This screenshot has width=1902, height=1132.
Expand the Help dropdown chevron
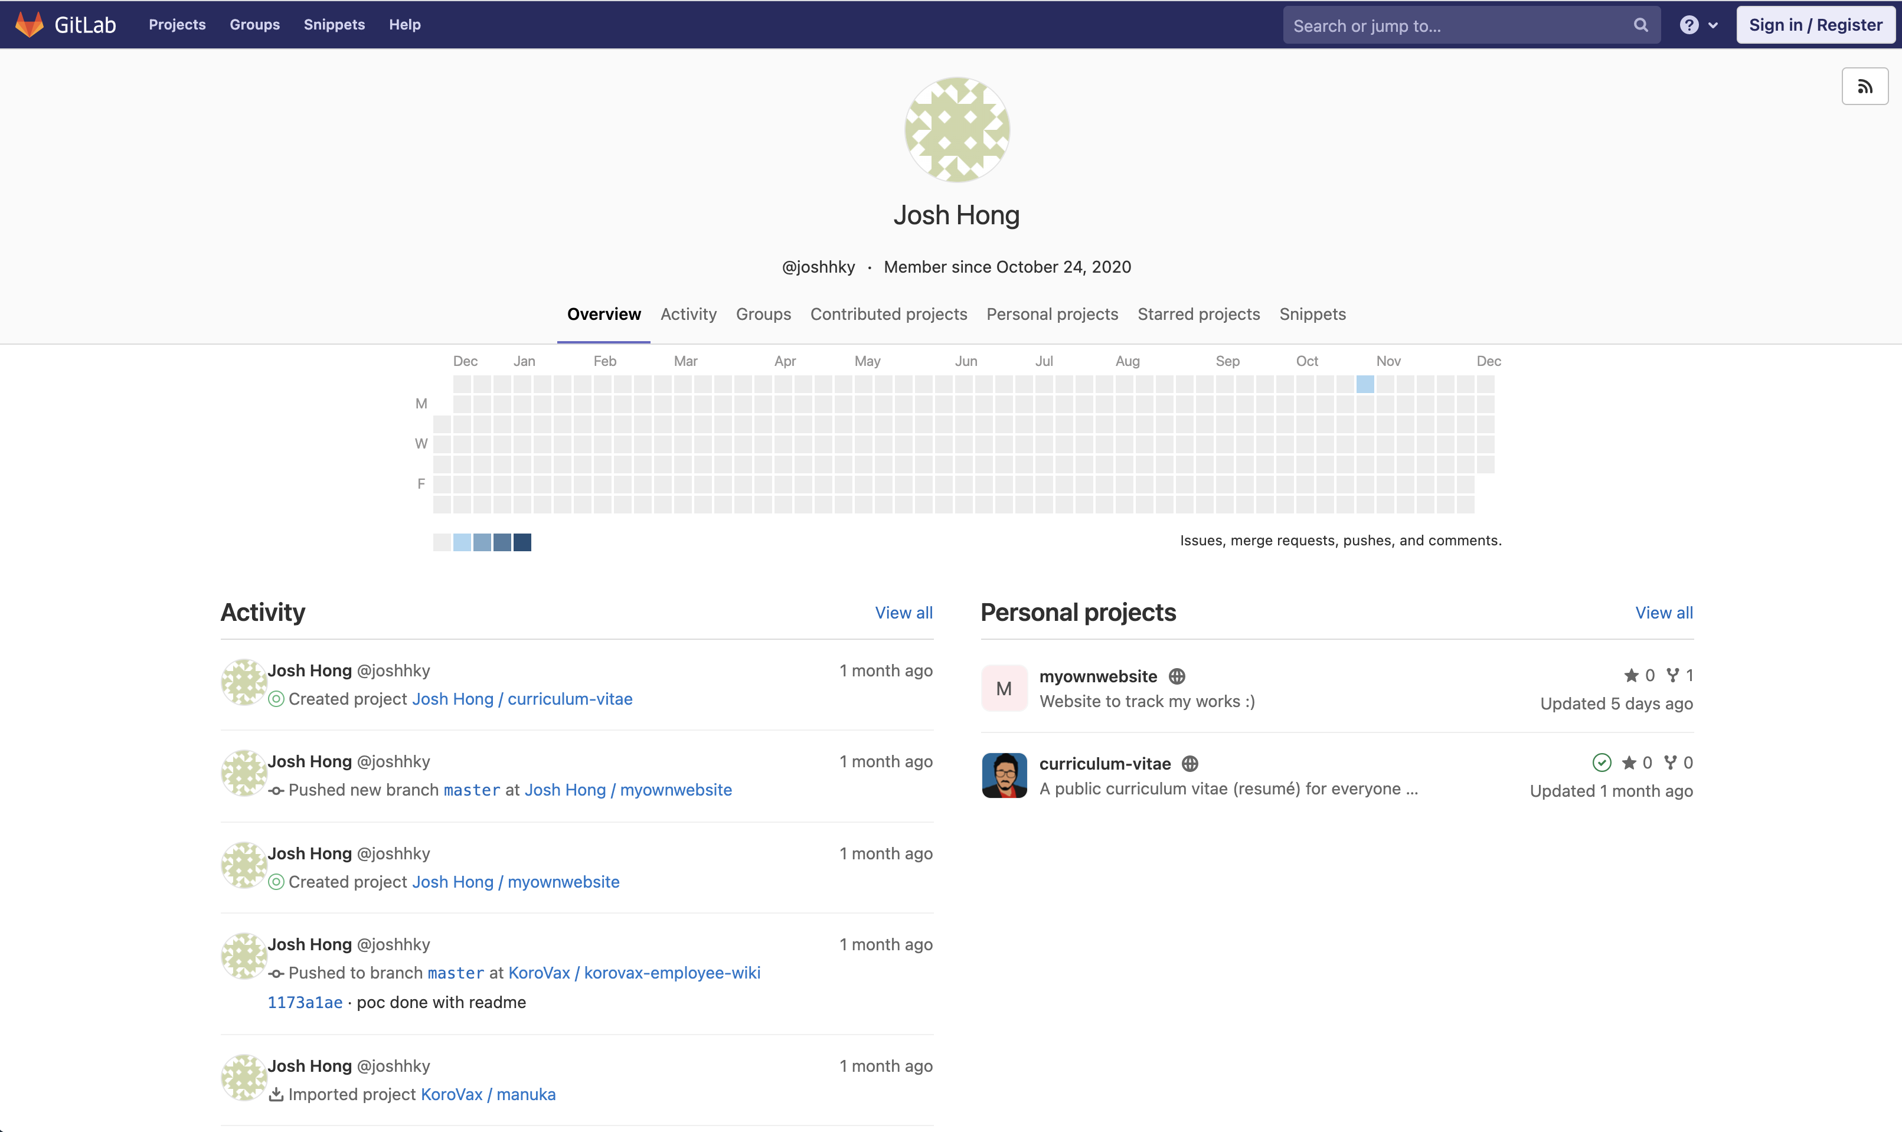(1713, 25)
